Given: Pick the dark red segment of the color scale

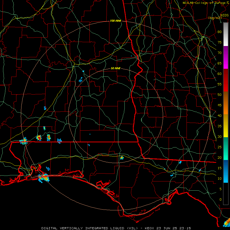Looking at the screenshot, I should pos(226,80).
